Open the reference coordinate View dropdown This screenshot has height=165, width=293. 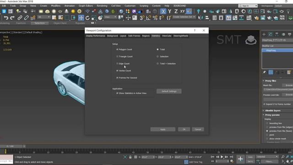pyautogui.click(x=110, y=17)
